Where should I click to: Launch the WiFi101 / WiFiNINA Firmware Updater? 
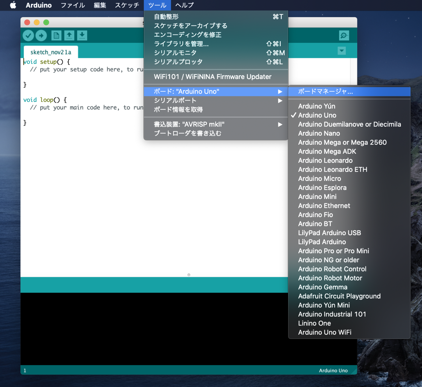pyautogui.click(x=213, y=77)
